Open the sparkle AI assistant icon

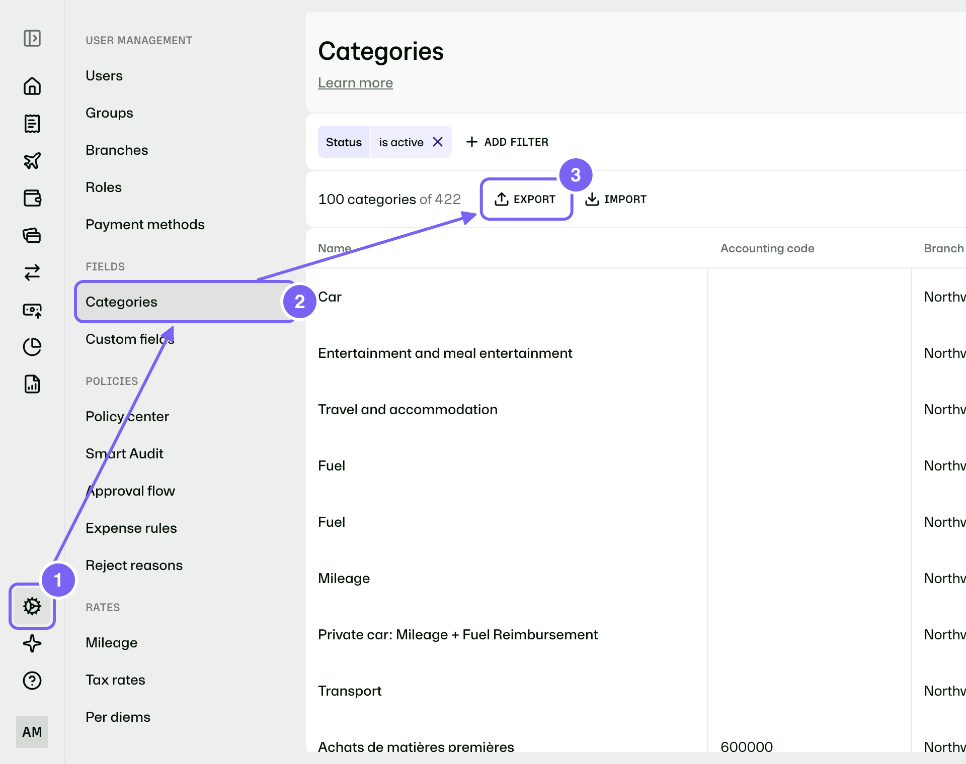32,643
